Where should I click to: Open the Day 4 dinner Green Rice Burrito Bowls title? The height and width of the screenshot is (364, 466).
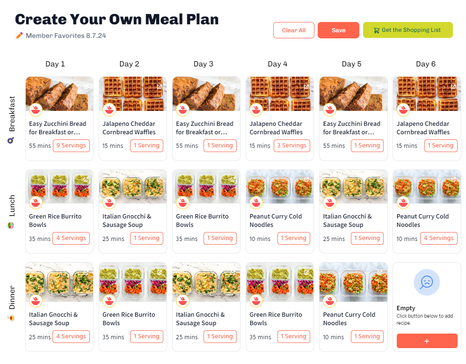point(276,319)
